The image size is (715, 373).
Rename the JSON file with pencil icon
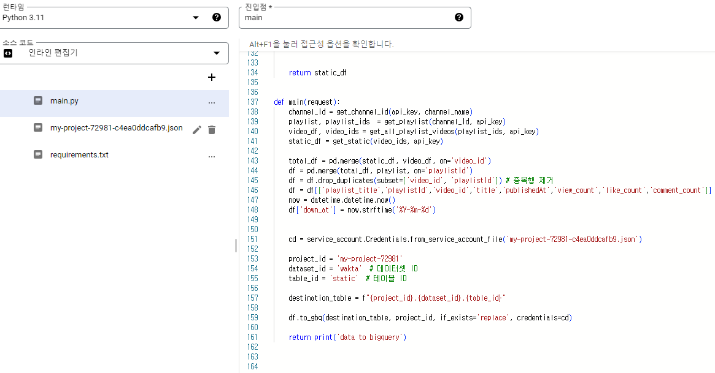pyautogui.click(x=196, y=130)
